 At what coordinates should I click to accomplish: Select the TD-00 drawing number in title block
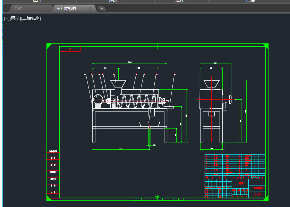click(257, 194)
